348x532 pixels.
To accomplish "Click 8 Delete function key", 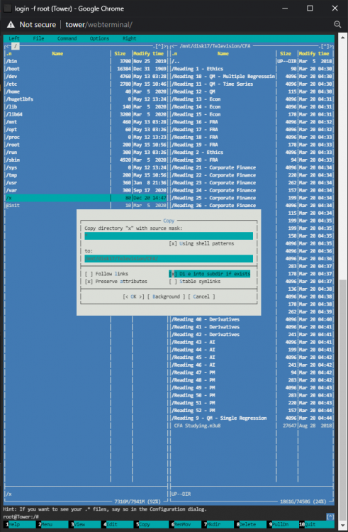I will [251, 524].
